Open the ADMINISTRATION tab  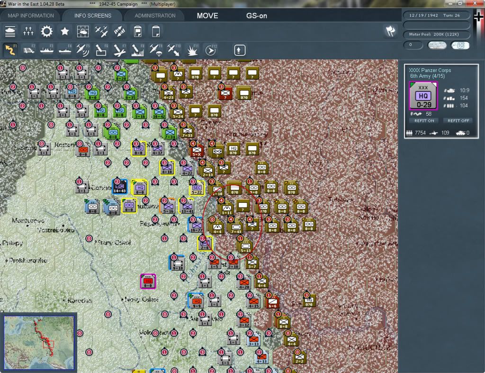coord(155,16)
